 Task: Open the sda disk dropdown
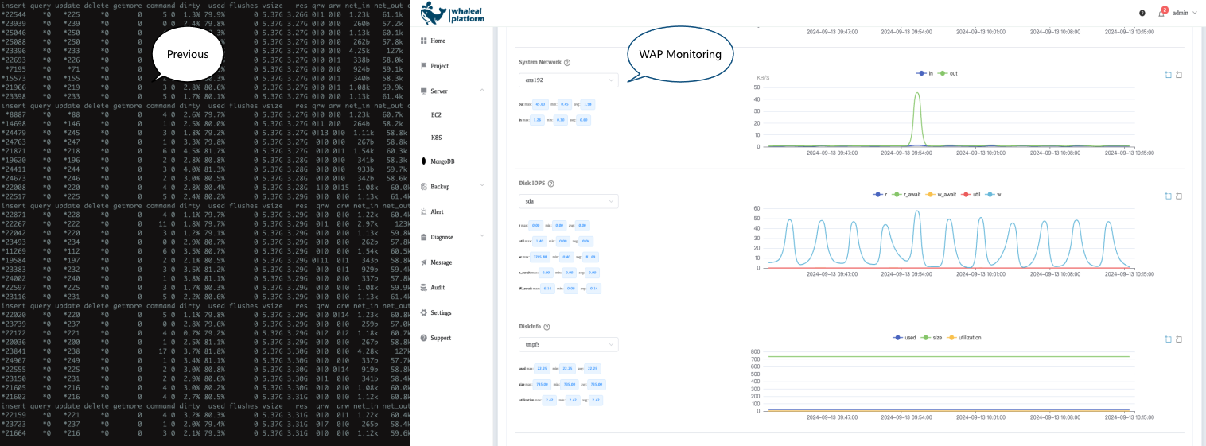point(568,202)
